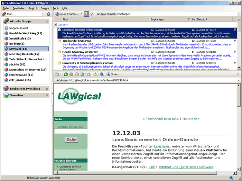Open the Style dropdown

pos(114,74)
